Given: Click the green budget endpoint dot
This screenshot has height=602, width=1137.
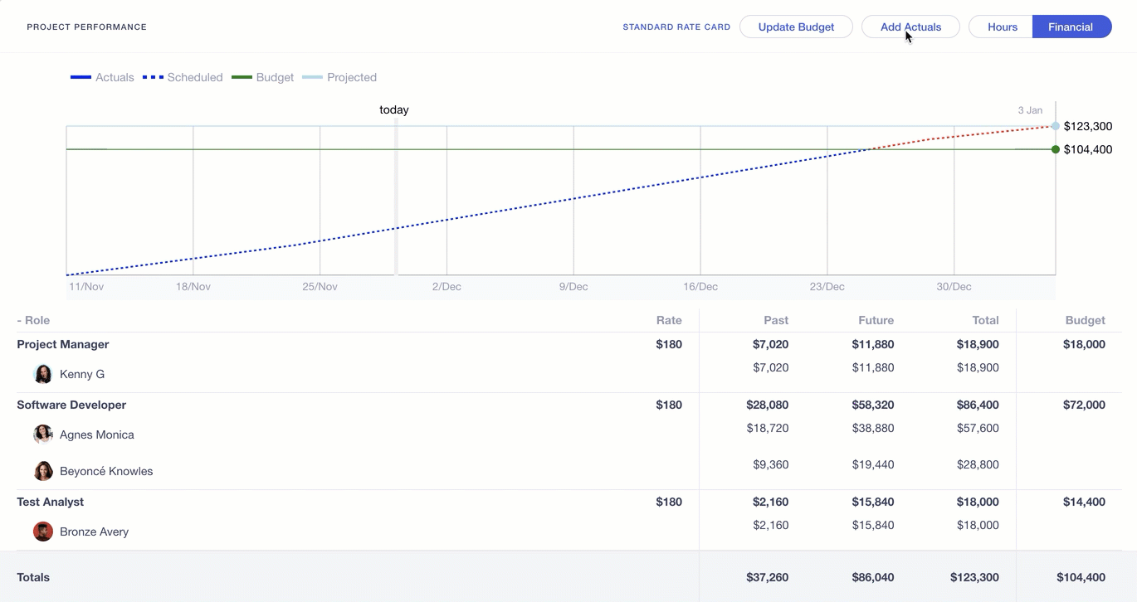Looking at the screenshot, I should [x=1056, y=149].
